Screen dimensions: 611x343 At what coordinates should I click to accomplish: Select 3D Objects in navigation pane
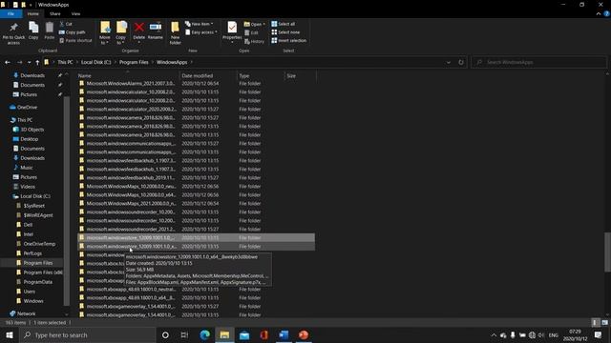tap(29, 130)
